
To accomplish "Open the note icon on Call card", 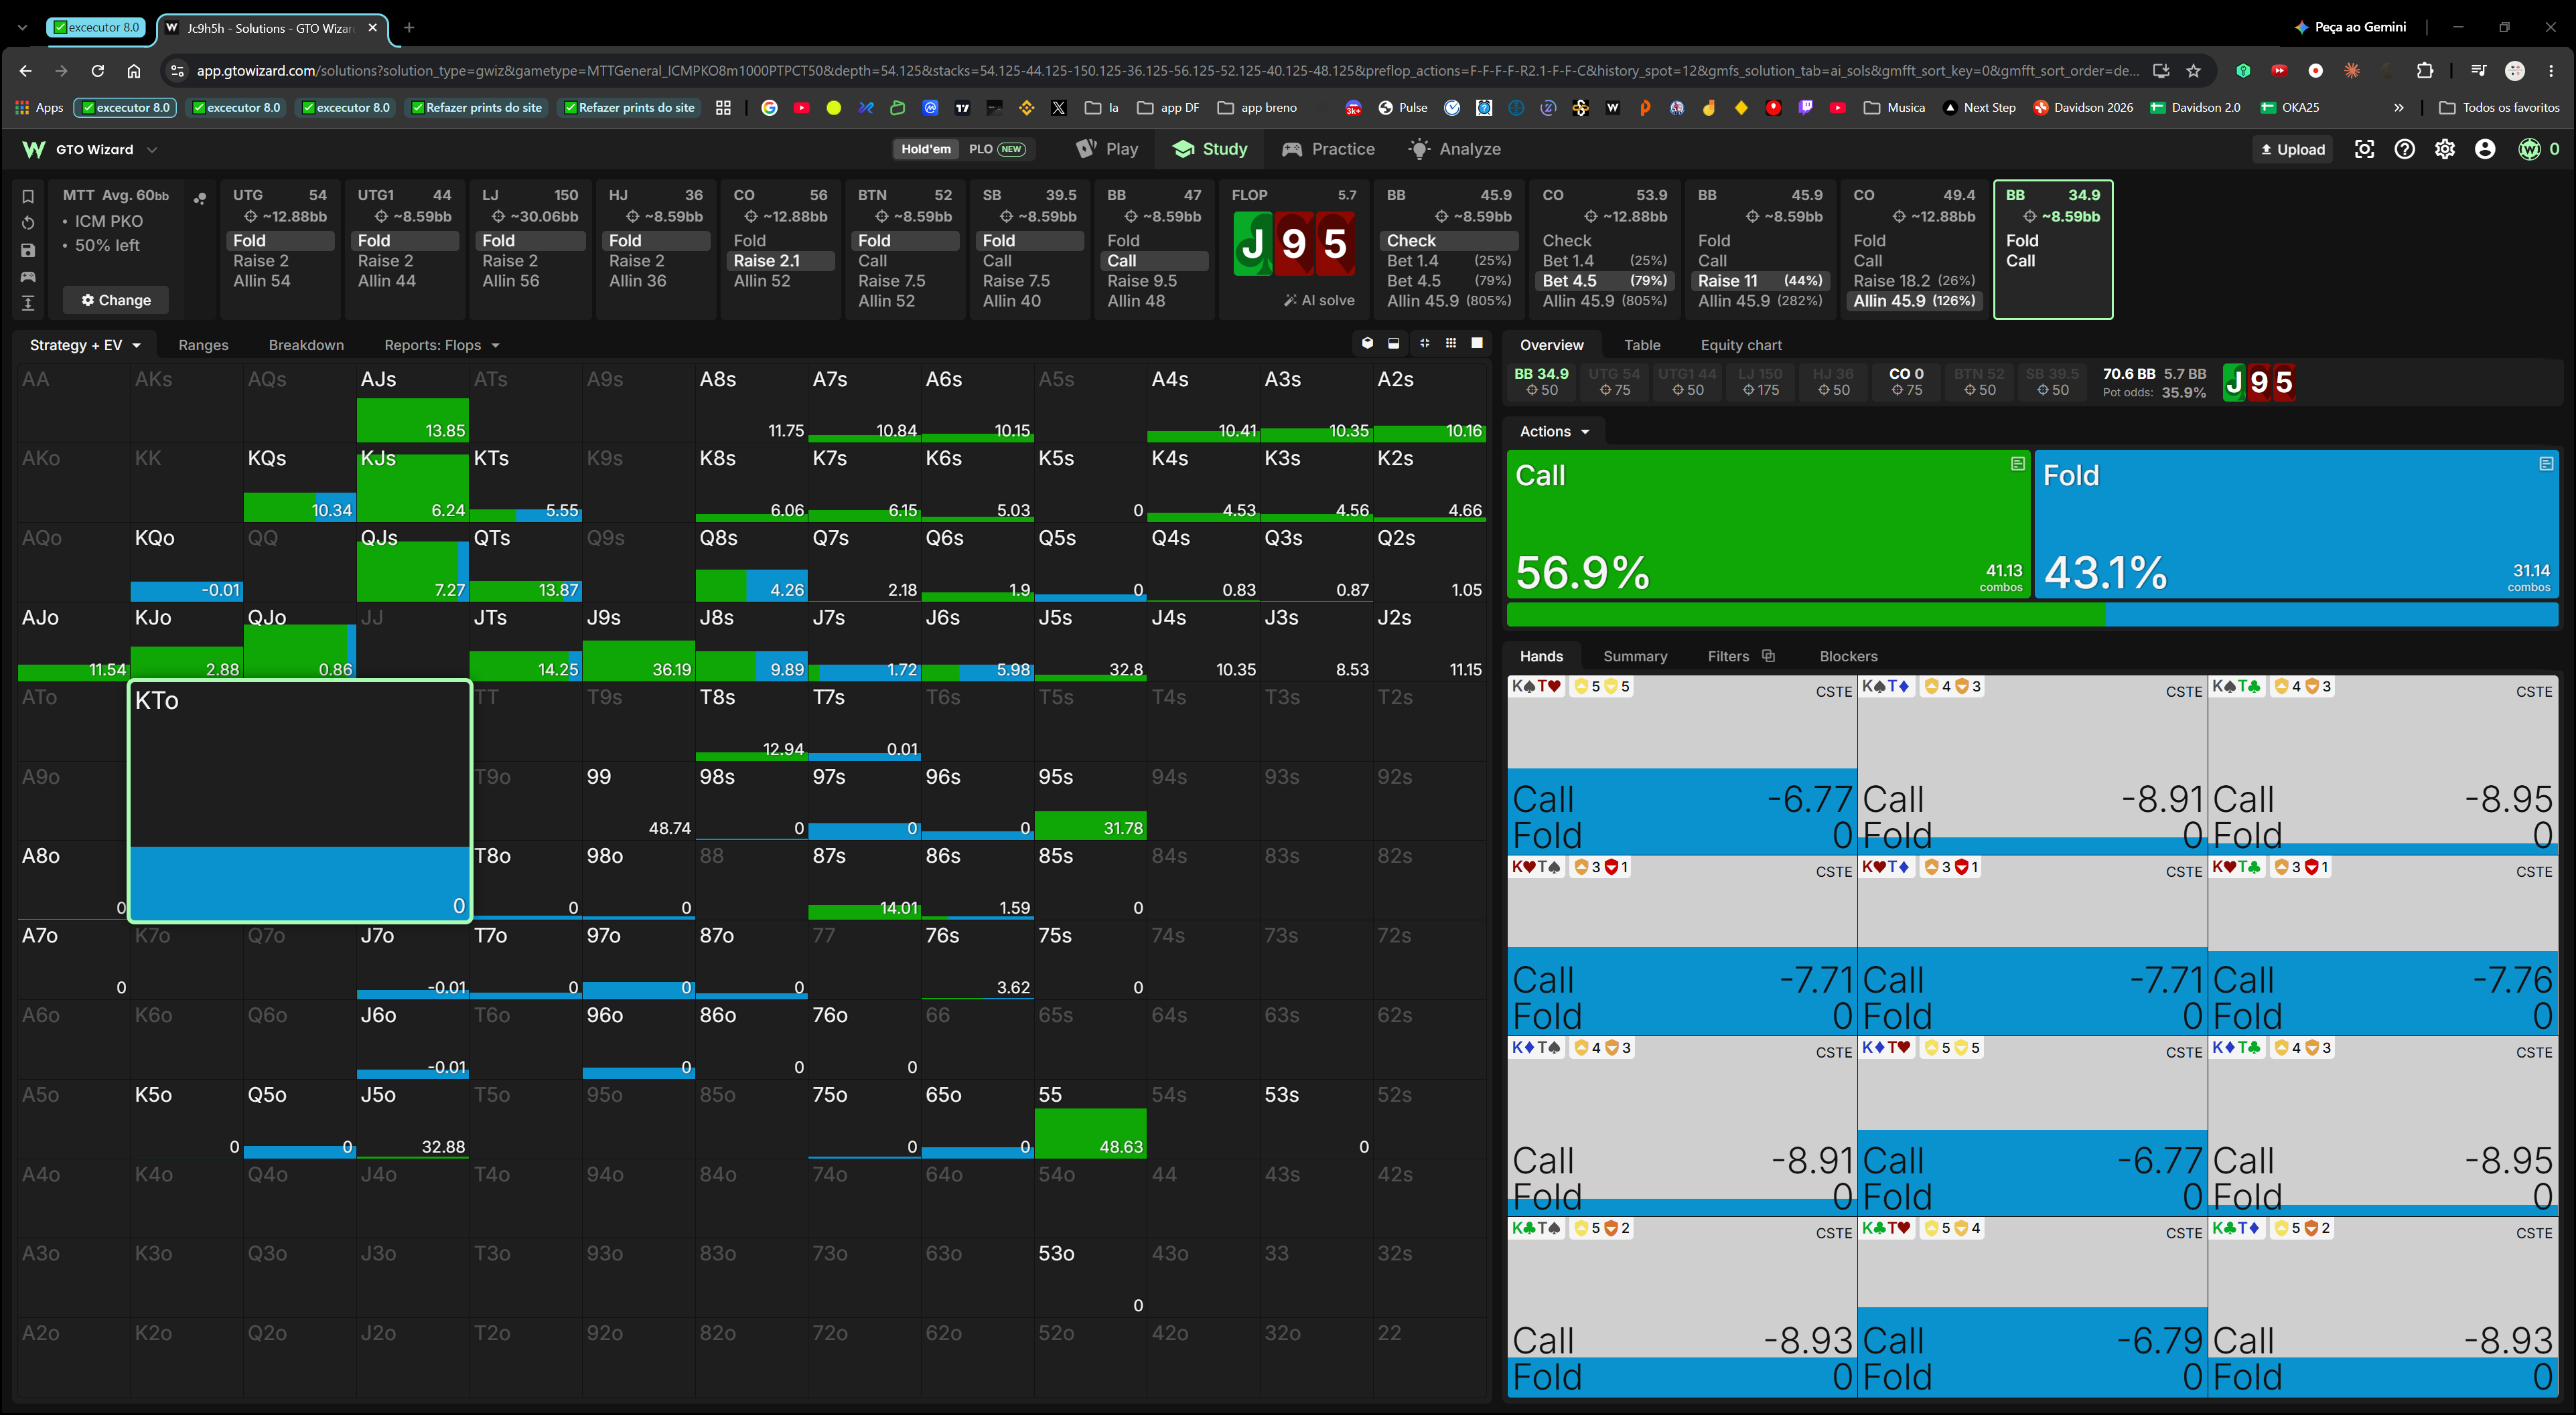I will [x=2017, y=464].
